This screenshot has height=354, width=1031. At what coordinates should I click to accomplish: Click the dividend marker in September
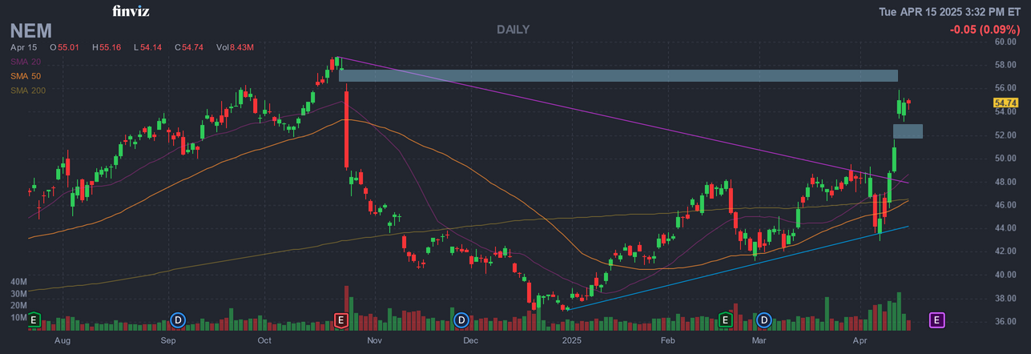click(x=178, y=320)
